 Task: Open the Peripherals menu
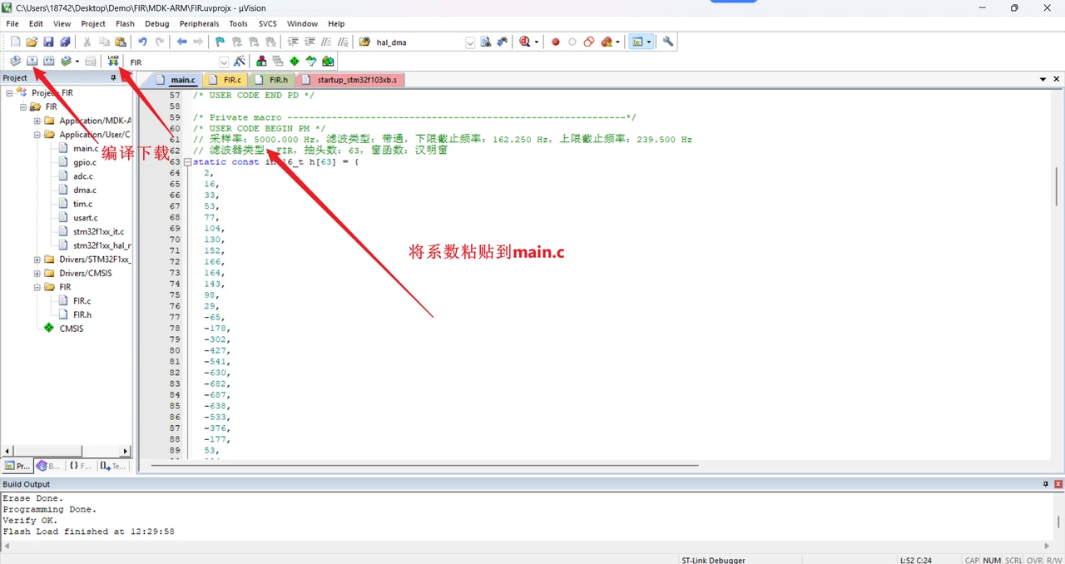pos(199,24)
